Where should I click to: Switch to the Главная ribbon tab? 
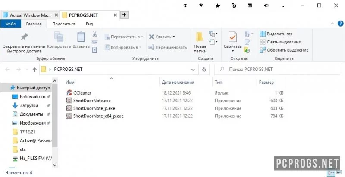tap(34, 24)
